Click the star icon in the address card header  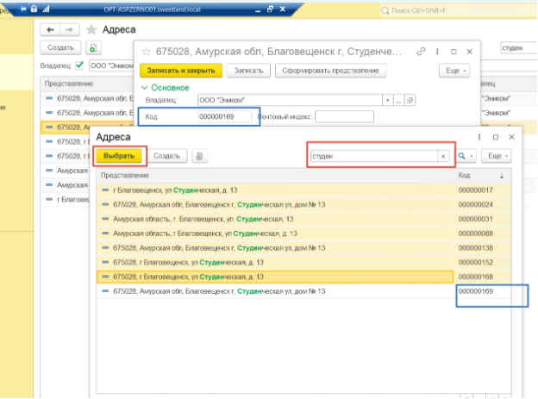pyautogui.click(x=146, y=52)
